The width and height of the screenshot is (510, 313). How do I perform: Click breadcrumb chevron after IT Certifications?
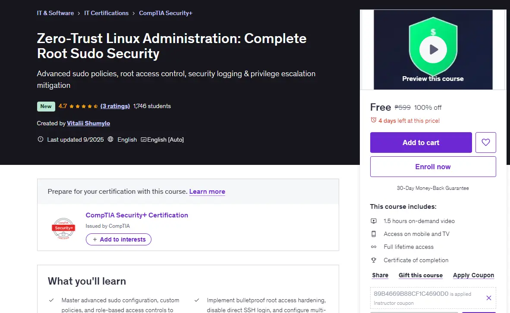134,13
